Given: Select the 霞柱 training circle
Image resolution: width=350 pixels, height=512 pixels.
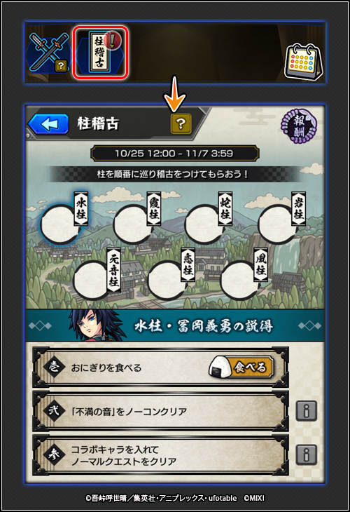Looking at the screenshot, I should 133,224.
